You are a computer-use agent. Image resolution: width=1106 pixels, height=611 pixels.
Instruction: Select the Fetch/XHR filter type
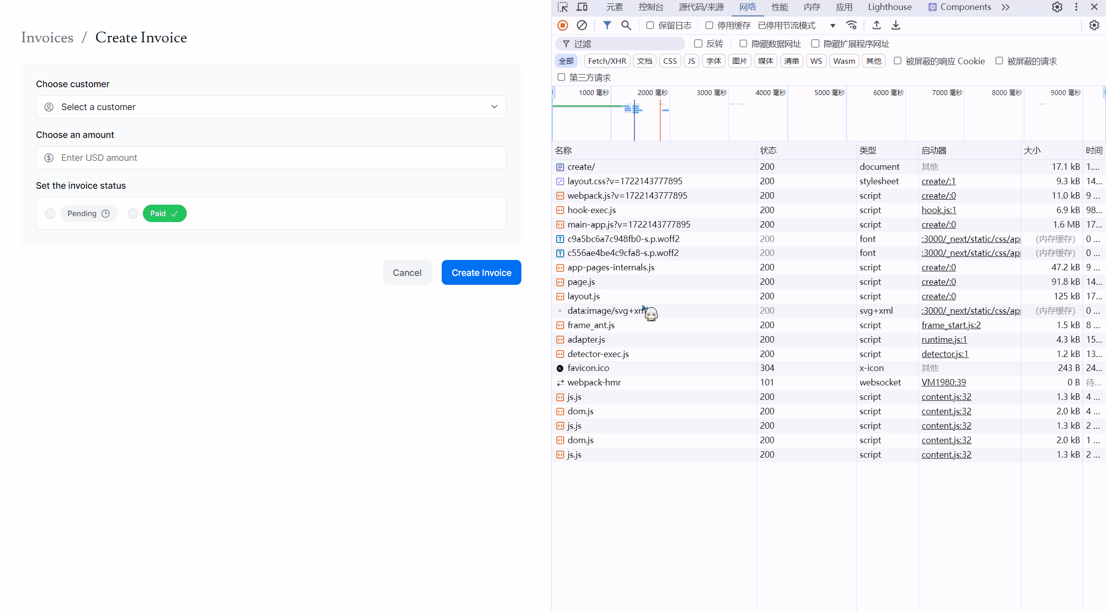tap(607, 61)
